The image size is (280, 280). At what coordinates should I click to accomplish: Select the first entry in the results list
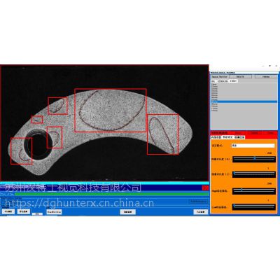[x=214, y=85]
